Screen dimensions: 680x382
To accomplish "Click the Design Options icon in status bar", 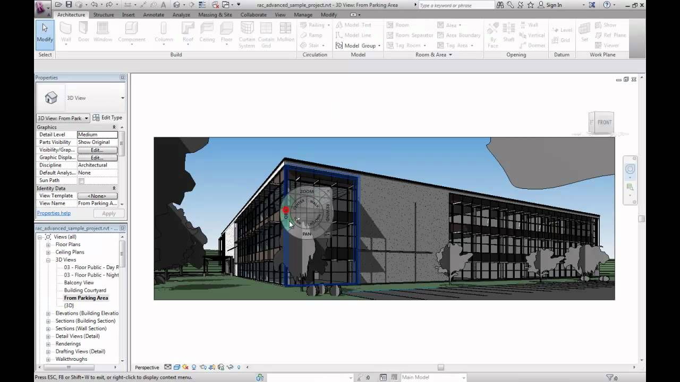I will point(383,377).
